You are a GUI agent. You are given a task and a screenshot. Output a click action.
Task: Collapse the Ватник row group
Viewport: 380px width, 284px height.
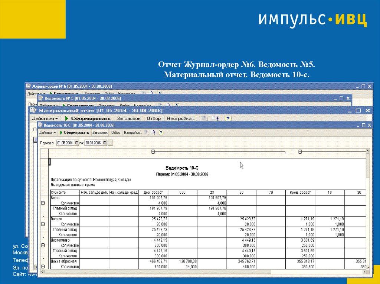coord(43,224)
